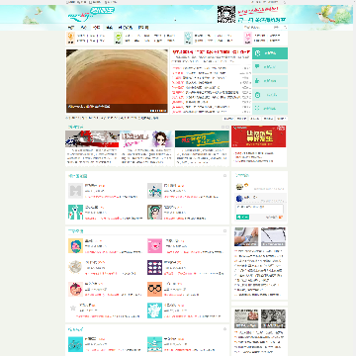Open the forum with the glasses-on-orange icon
Screen dimensions: 356x356
154,289
